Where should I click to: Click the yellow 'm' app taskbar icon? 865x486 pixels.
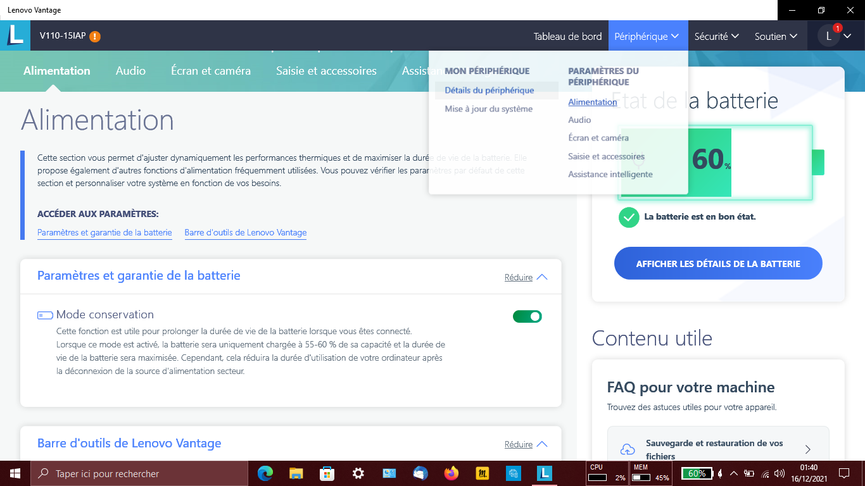click(x=482, y=473)
